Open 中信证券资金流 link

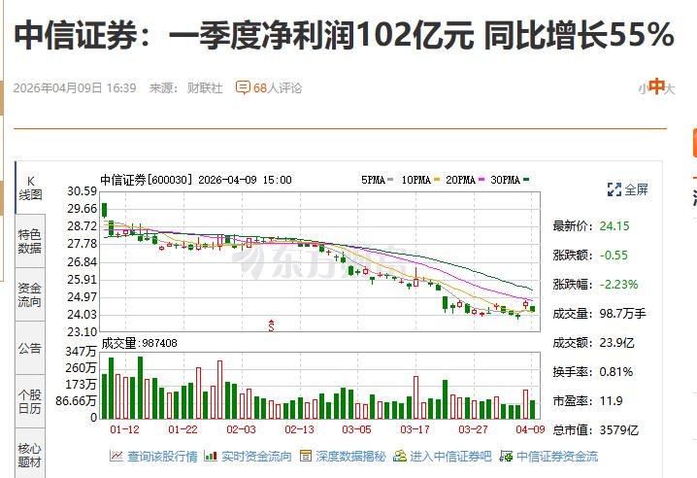[x=557, y=457]
